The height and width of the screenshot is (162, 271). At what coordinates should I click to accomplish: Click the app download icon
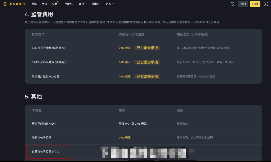pyautogui.click(x=266, y=4)
